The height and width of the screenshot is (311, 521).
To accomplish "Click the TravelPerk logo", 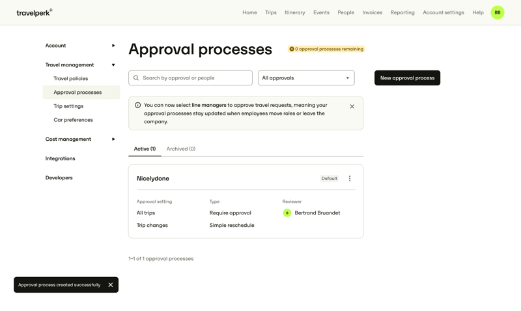I will pyautogui.click(x=34, y=12).
